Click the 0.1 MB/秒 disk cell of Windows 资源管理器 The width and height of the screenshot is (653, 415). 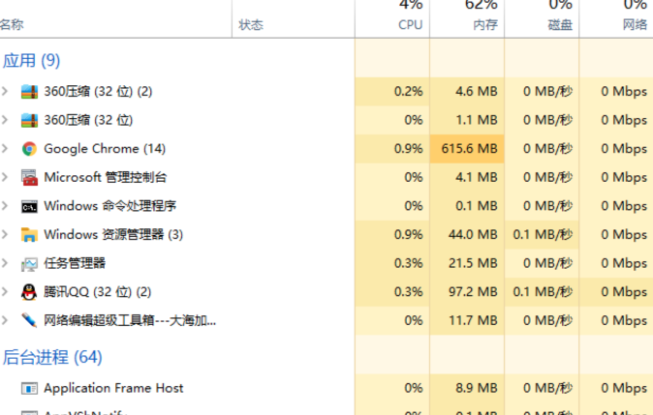click(x=542, y=235)
